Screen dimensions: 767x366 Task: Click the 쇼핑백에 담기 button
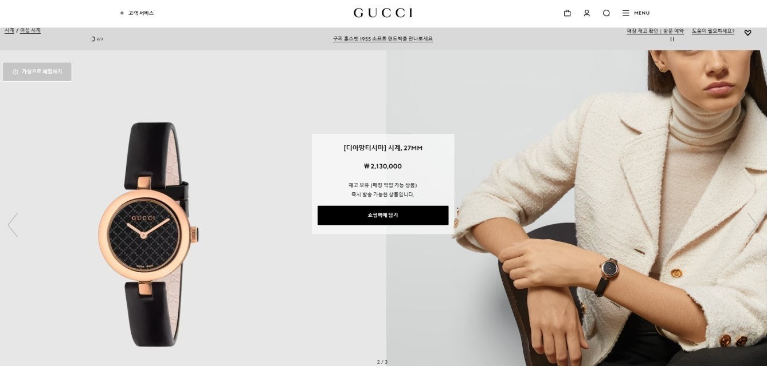point(383,215)
